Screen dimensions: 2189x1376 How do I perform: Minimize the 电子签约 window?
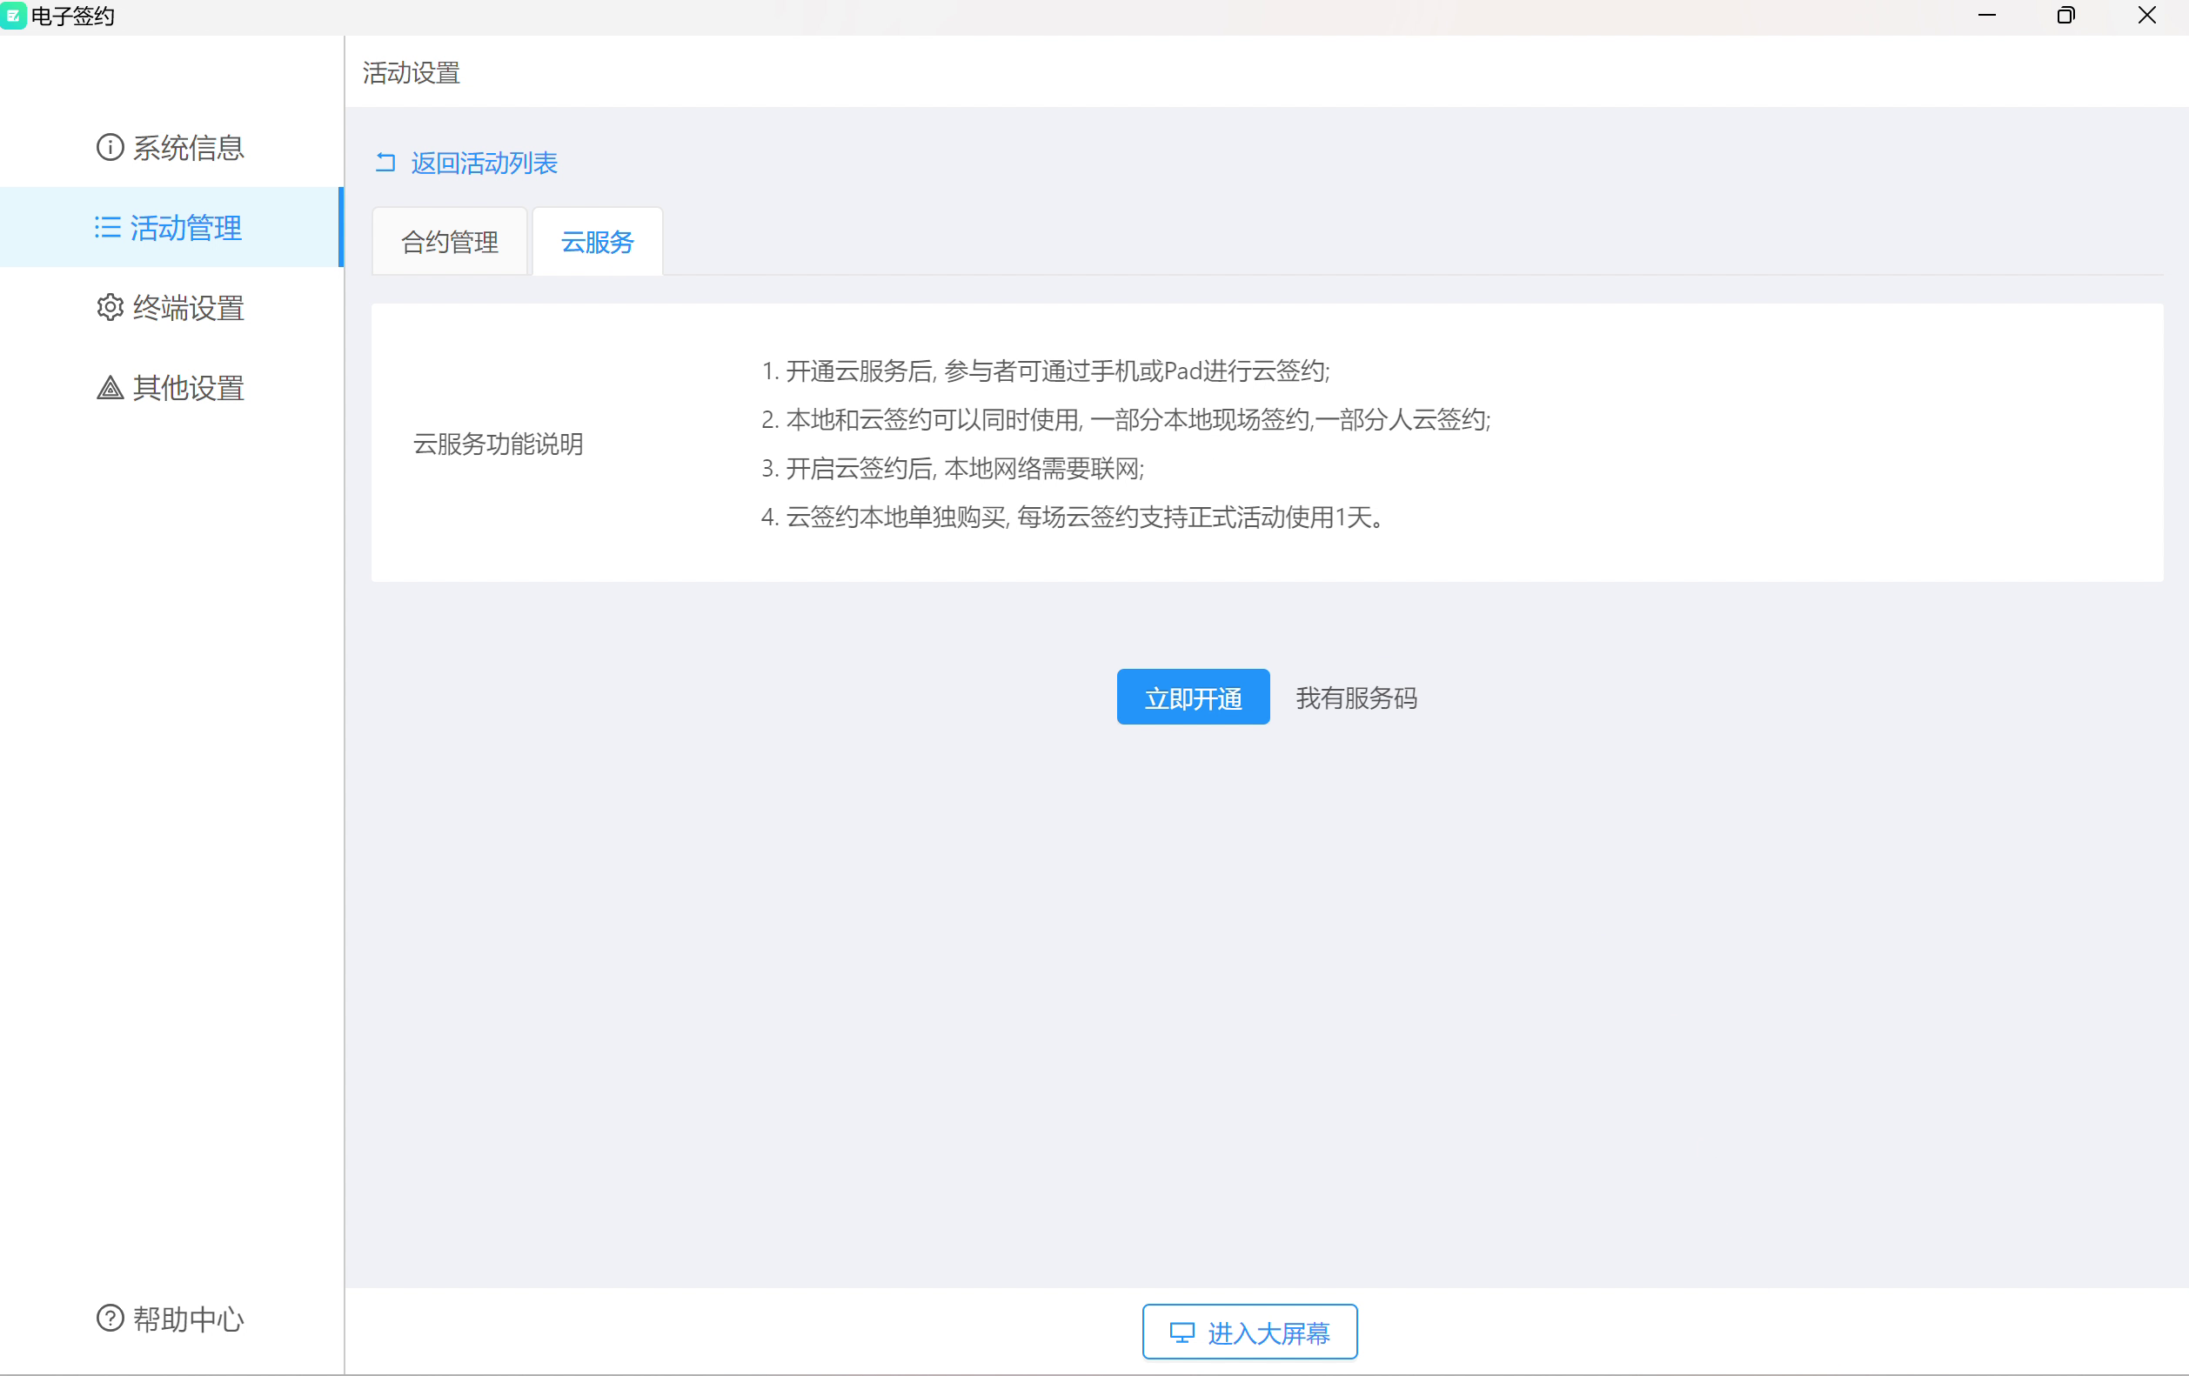click(x=1986, y=16)
